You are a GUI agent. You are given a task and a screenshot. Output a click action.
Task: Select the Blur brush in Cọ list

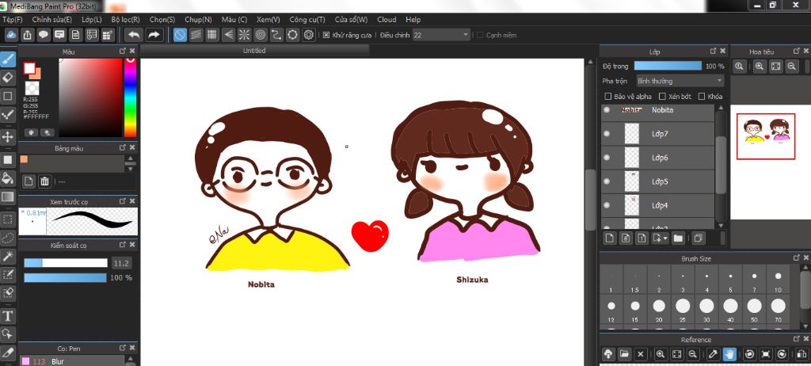tap(72, 361)
